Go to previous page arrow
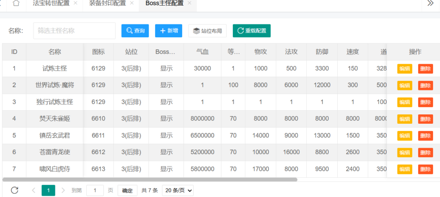Viewport: 440px width, 197px height. 34,190
